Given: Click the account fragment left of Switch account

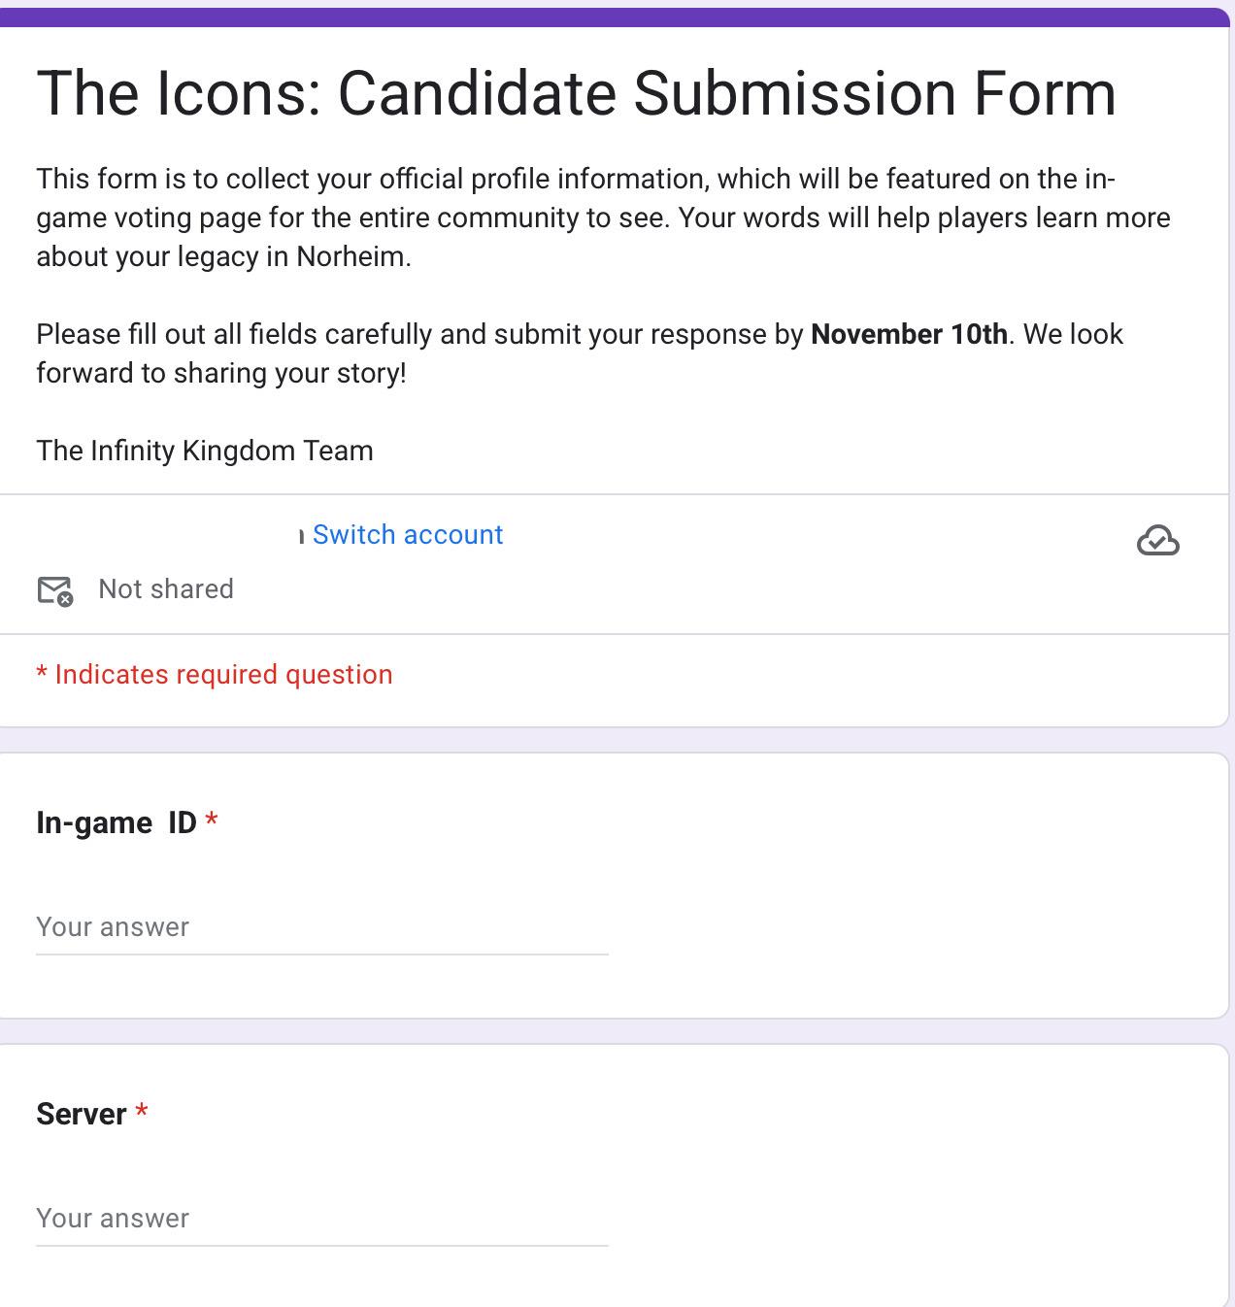Looking at the screenshot, I should [302, 536].
